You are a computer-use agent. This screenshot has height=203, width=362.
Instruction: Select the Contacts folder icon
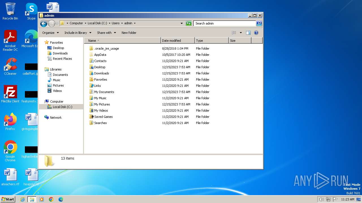point(91,61)
